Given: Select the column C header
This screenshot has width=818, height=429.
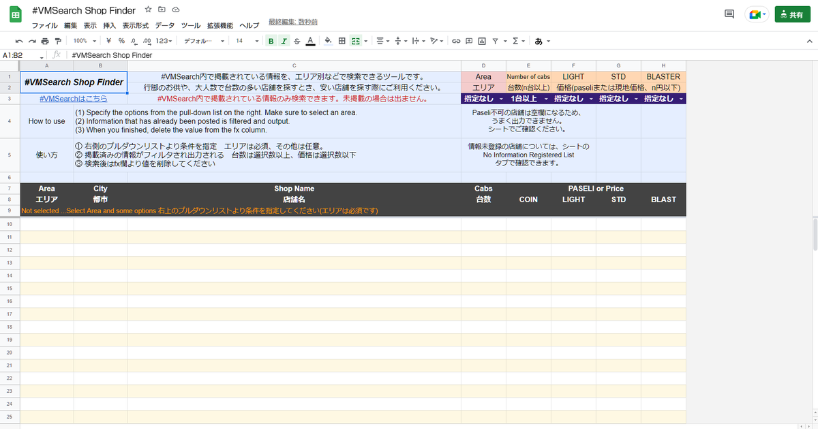Looking at the screenshot, I should point(294,65).
